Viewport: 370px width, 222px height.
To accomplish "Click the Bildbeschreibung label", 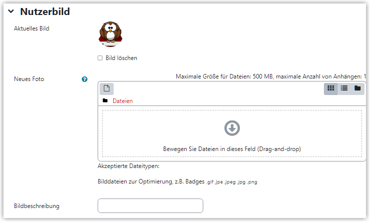I will 37,206.
